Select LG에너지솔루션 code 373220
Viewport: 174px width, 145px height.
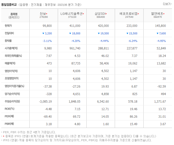pos(72,17)
